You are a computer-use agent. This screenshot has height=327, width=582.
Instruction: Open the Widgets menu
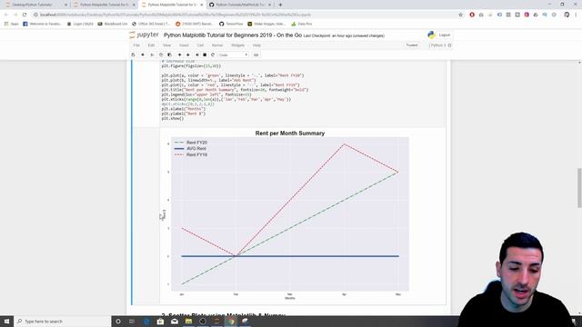[237, 45]
